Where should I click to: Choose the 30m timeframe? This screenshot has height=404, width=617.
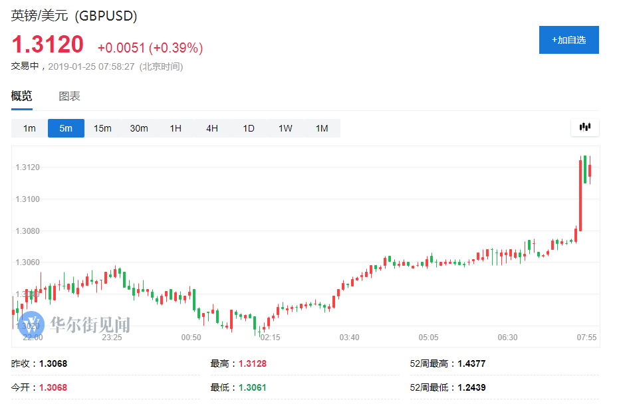pyautogui.click(x=139, y=128)
